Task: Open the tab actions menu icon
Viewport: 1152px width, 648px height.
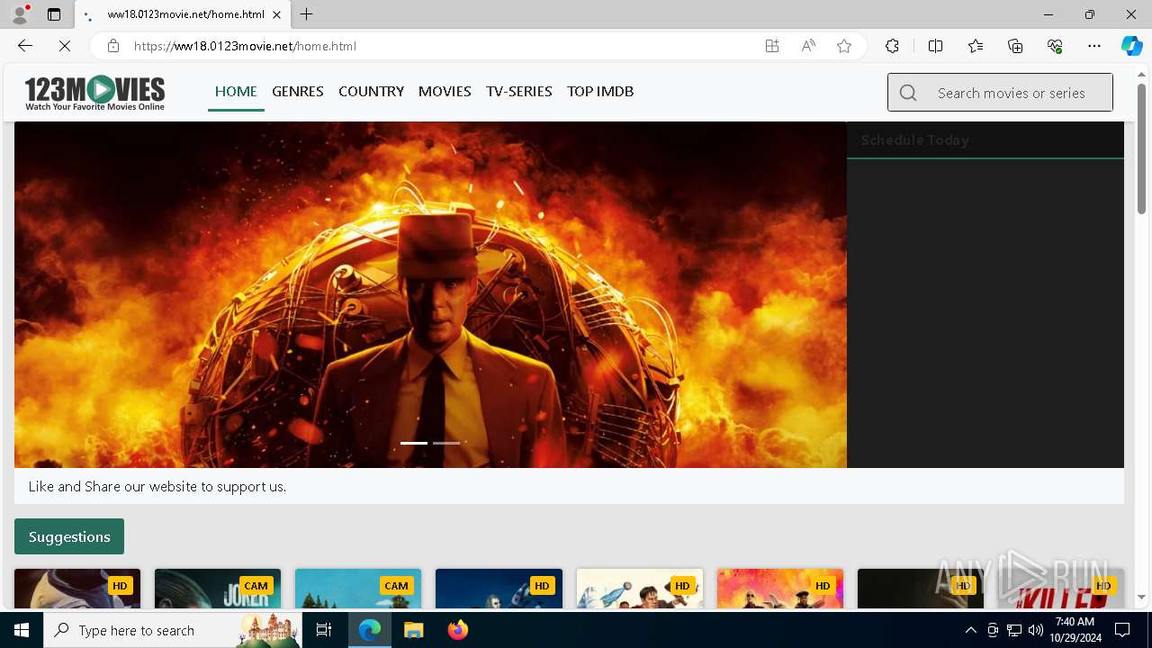Action: tap(54, 14)
